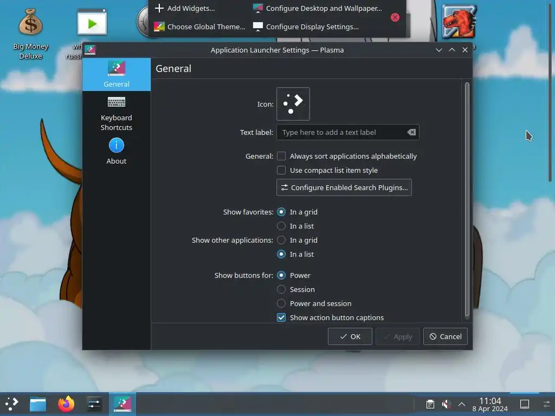Screen dimensions: 555x416
Task: Open the file manager from taskbar
Action: [38, 404]
